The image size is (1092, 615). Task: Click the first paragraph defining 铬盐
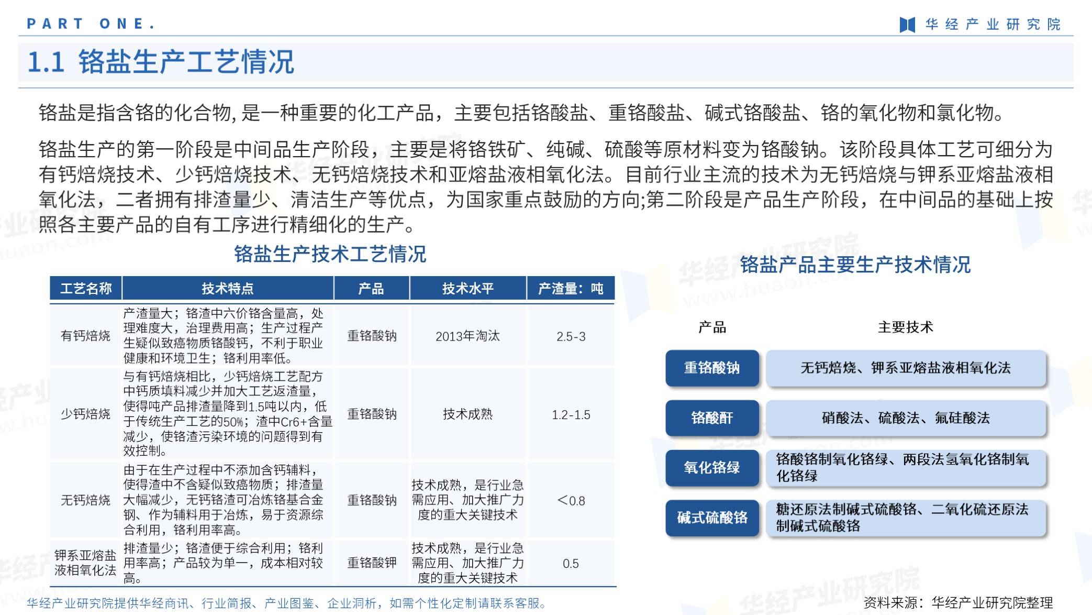click(x=521, y=113)
